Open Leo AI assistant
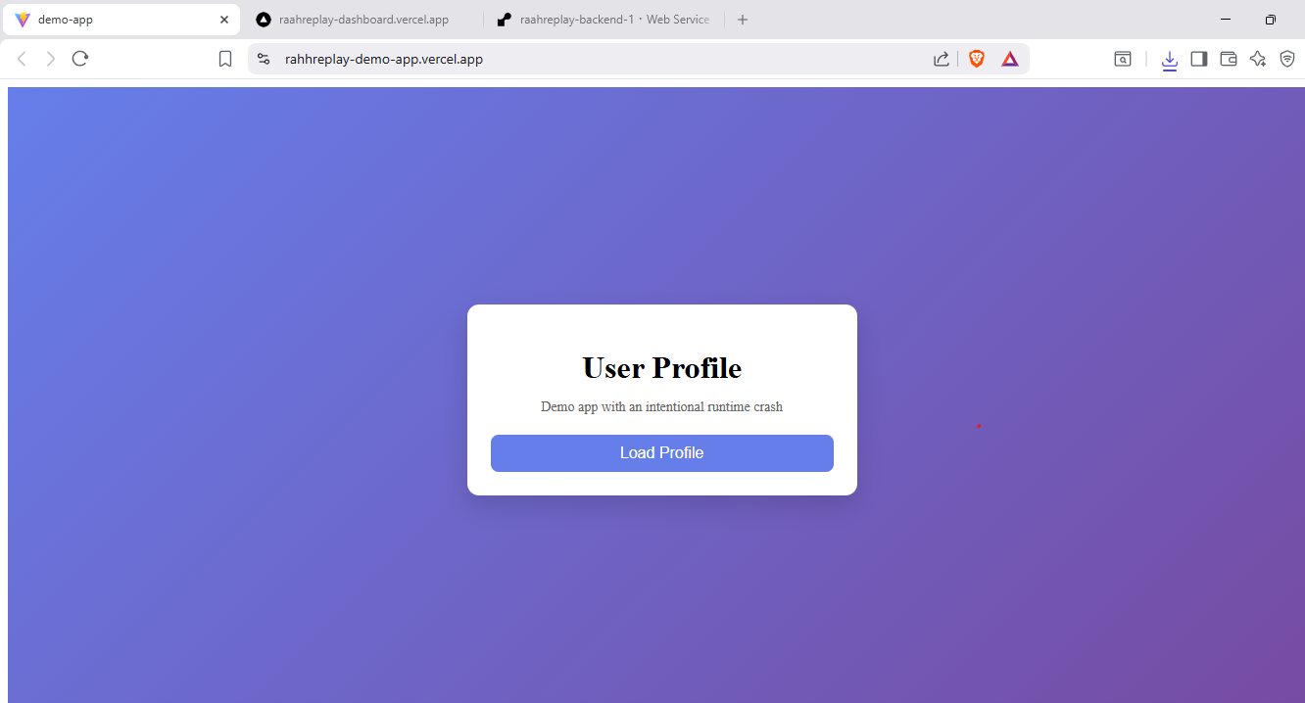 click(x=1258, y=59)
